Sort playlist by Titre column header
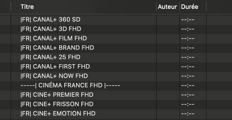The height and width of the screenshot is (120, 232). (84, 7)
